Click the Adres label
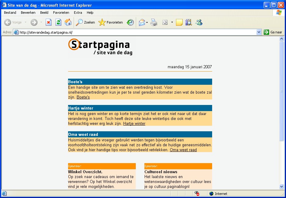 (7, 32)
